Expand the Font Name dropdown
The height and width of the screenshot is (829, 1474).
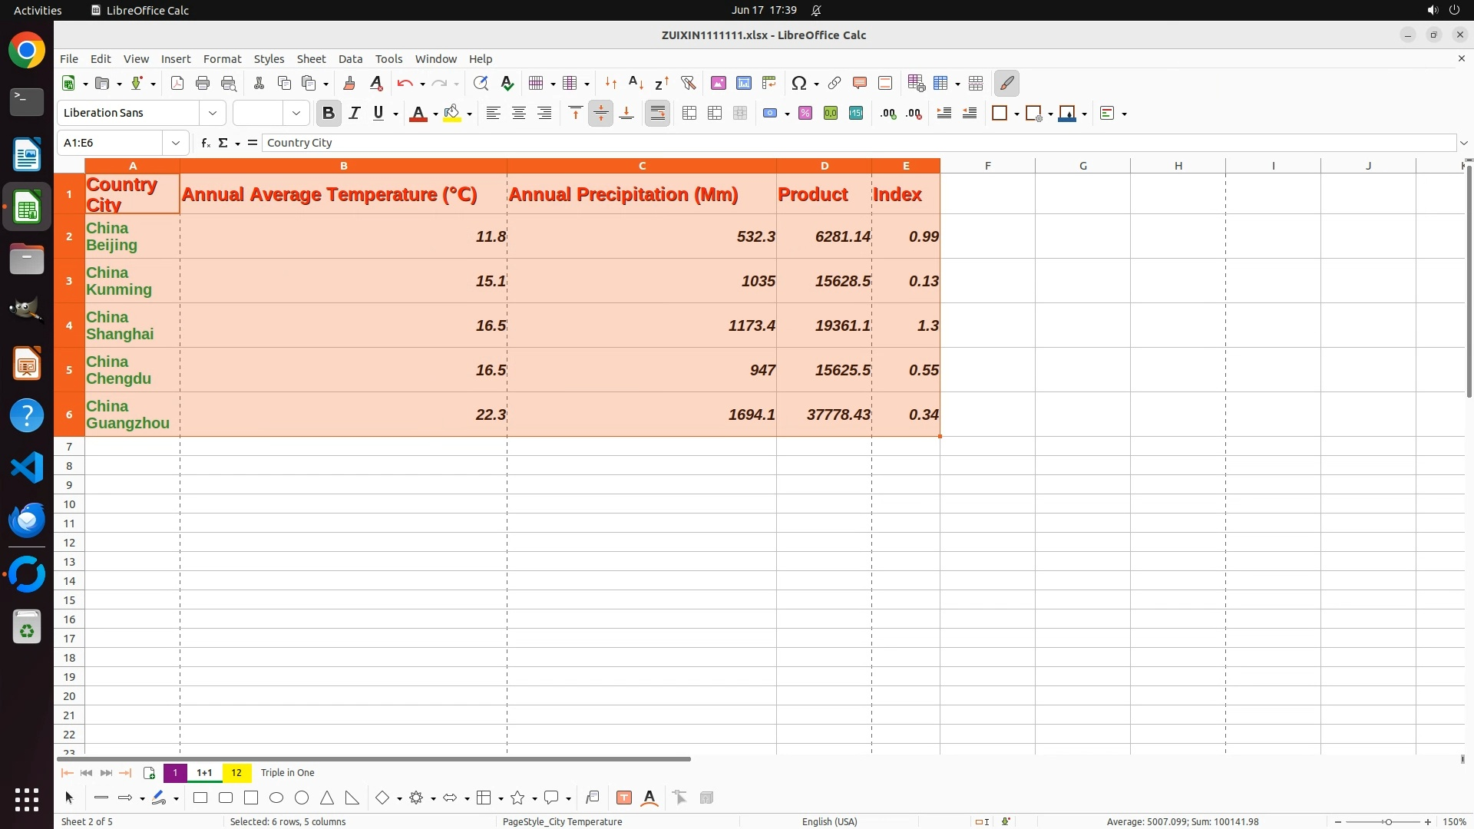click(x=213, y=113)
